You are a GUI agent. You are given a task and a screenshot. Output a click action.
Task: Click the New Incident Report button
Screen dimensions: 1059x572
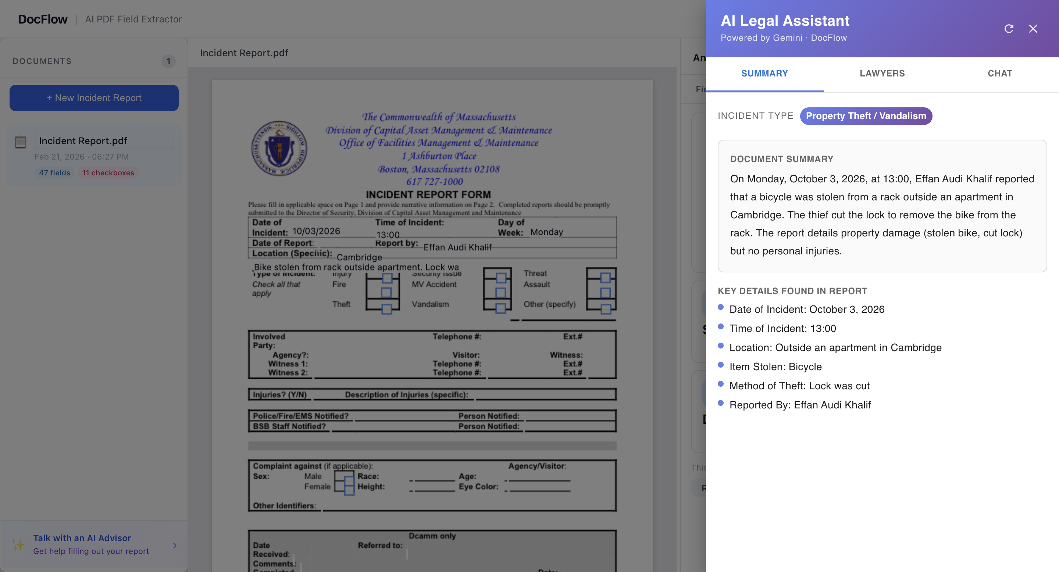click(x=94, y=98)
